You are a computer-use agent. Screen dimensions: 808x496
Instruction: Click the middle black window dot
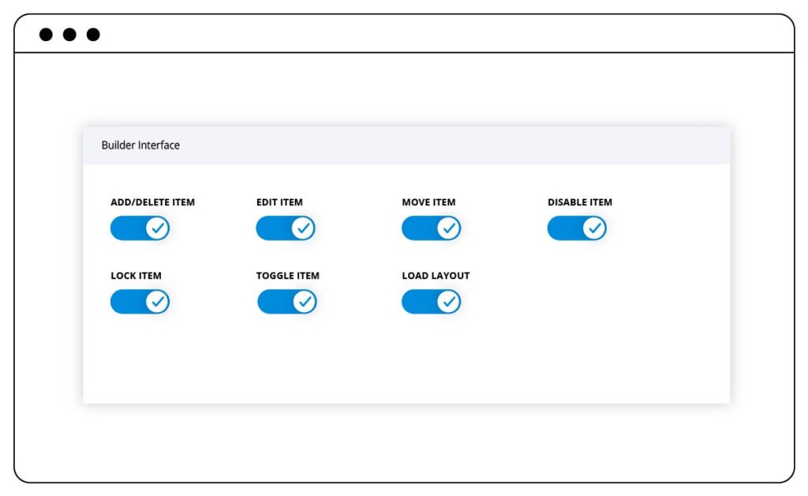point(69,35)
